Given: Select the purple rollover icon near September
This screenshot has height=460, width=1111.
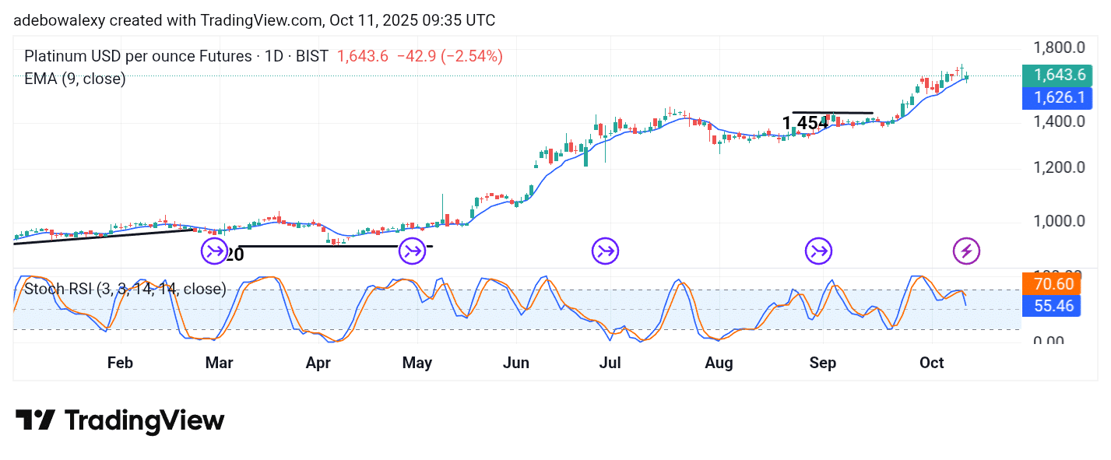Looking at the screenshot, I should pyautogui.click(x=818, y=251).
